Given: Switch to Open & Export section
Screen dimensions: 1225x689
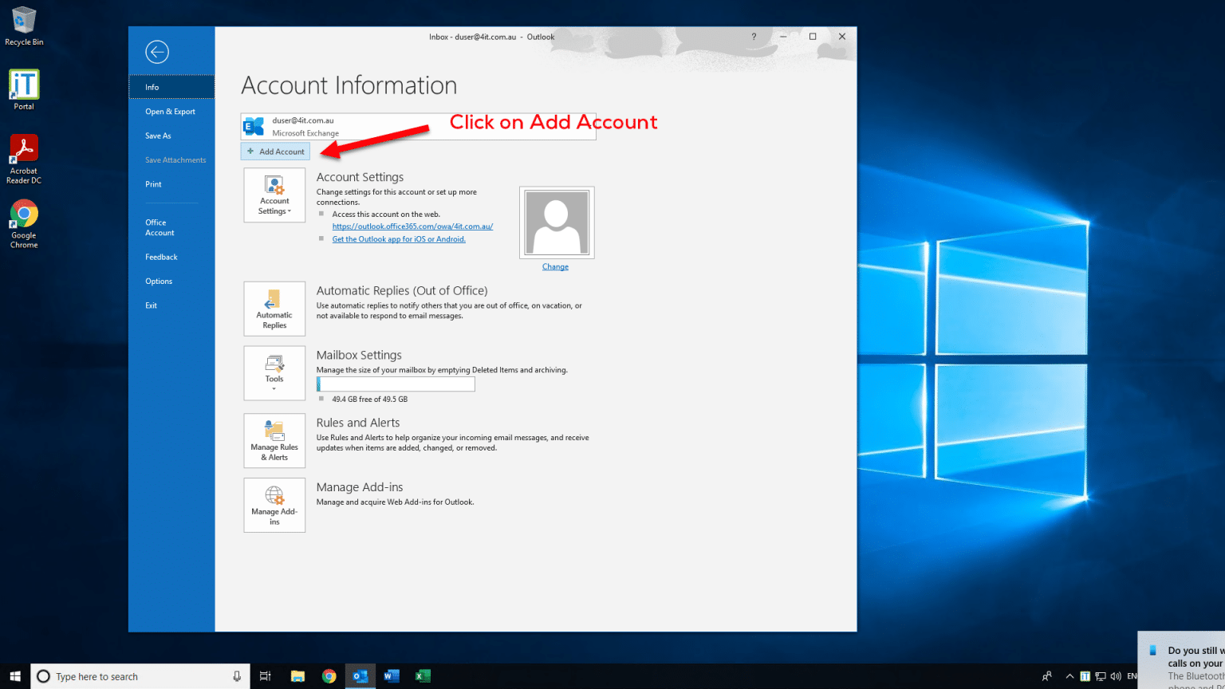Looking at the screenshot, I should [x=170, y=111].
